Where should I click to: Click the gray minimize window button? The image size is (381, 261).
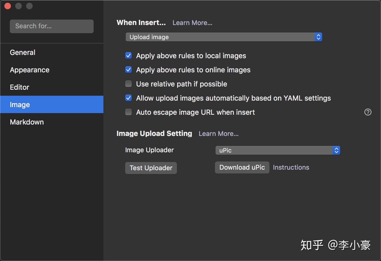click(x=19, y=6)
